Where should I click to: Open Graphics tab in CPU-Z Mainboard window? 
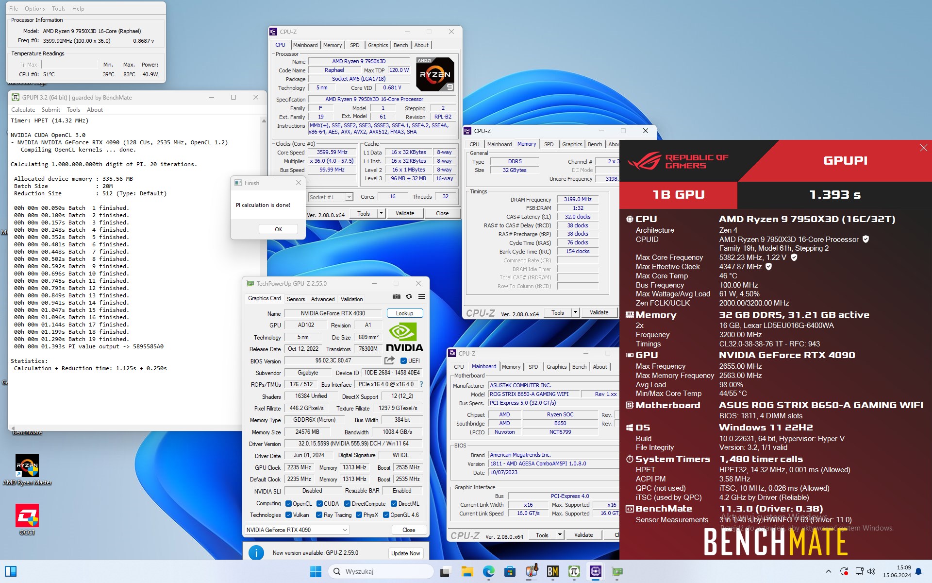pyautogui.click(x=556, y=367)
